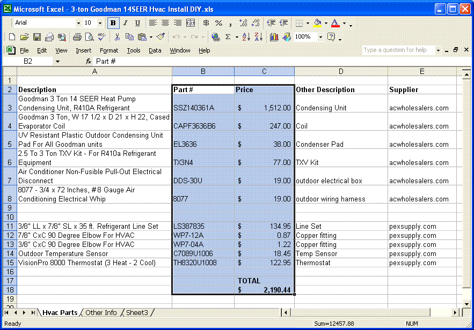Click Decrease Indent icon
Viewport: 474px width, 330px height.
[271, 23]
